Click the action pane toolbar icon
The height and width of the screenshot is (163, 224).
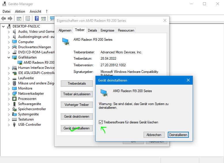pos(44,18)
